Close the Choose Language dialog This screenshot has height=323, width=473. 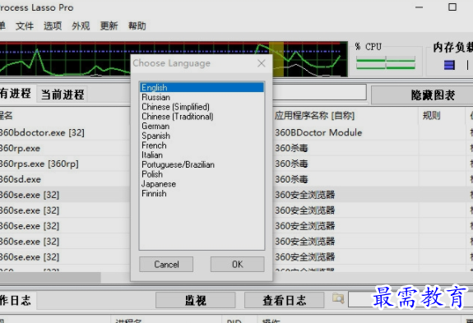tap(262, 63)
